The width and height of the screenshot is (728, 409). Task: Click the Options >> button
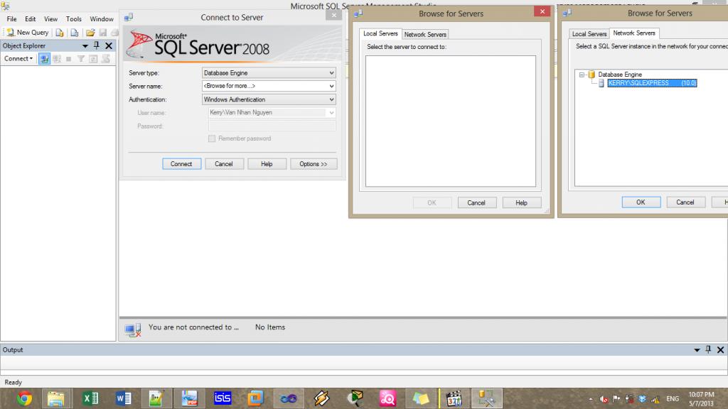tap(314, 164)
